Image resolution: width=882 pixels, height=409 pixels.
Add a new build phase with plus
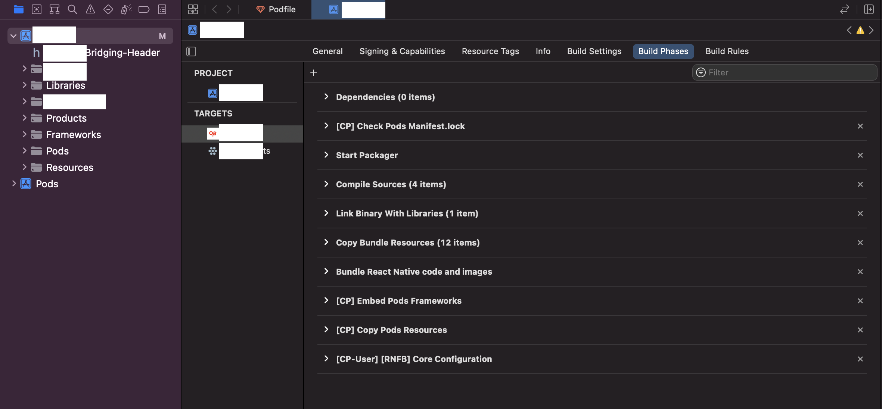[x=314, y=73]
